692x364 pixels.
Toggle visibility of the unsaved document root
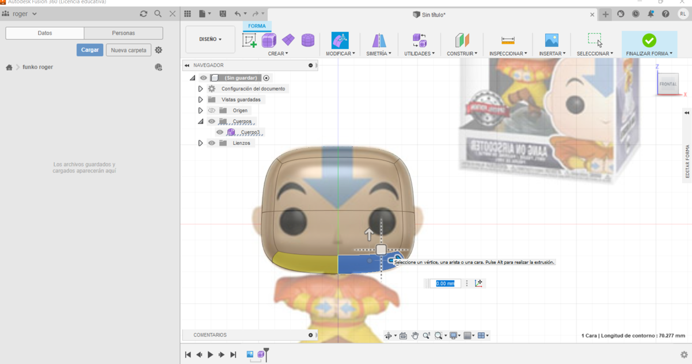point(203,78)
